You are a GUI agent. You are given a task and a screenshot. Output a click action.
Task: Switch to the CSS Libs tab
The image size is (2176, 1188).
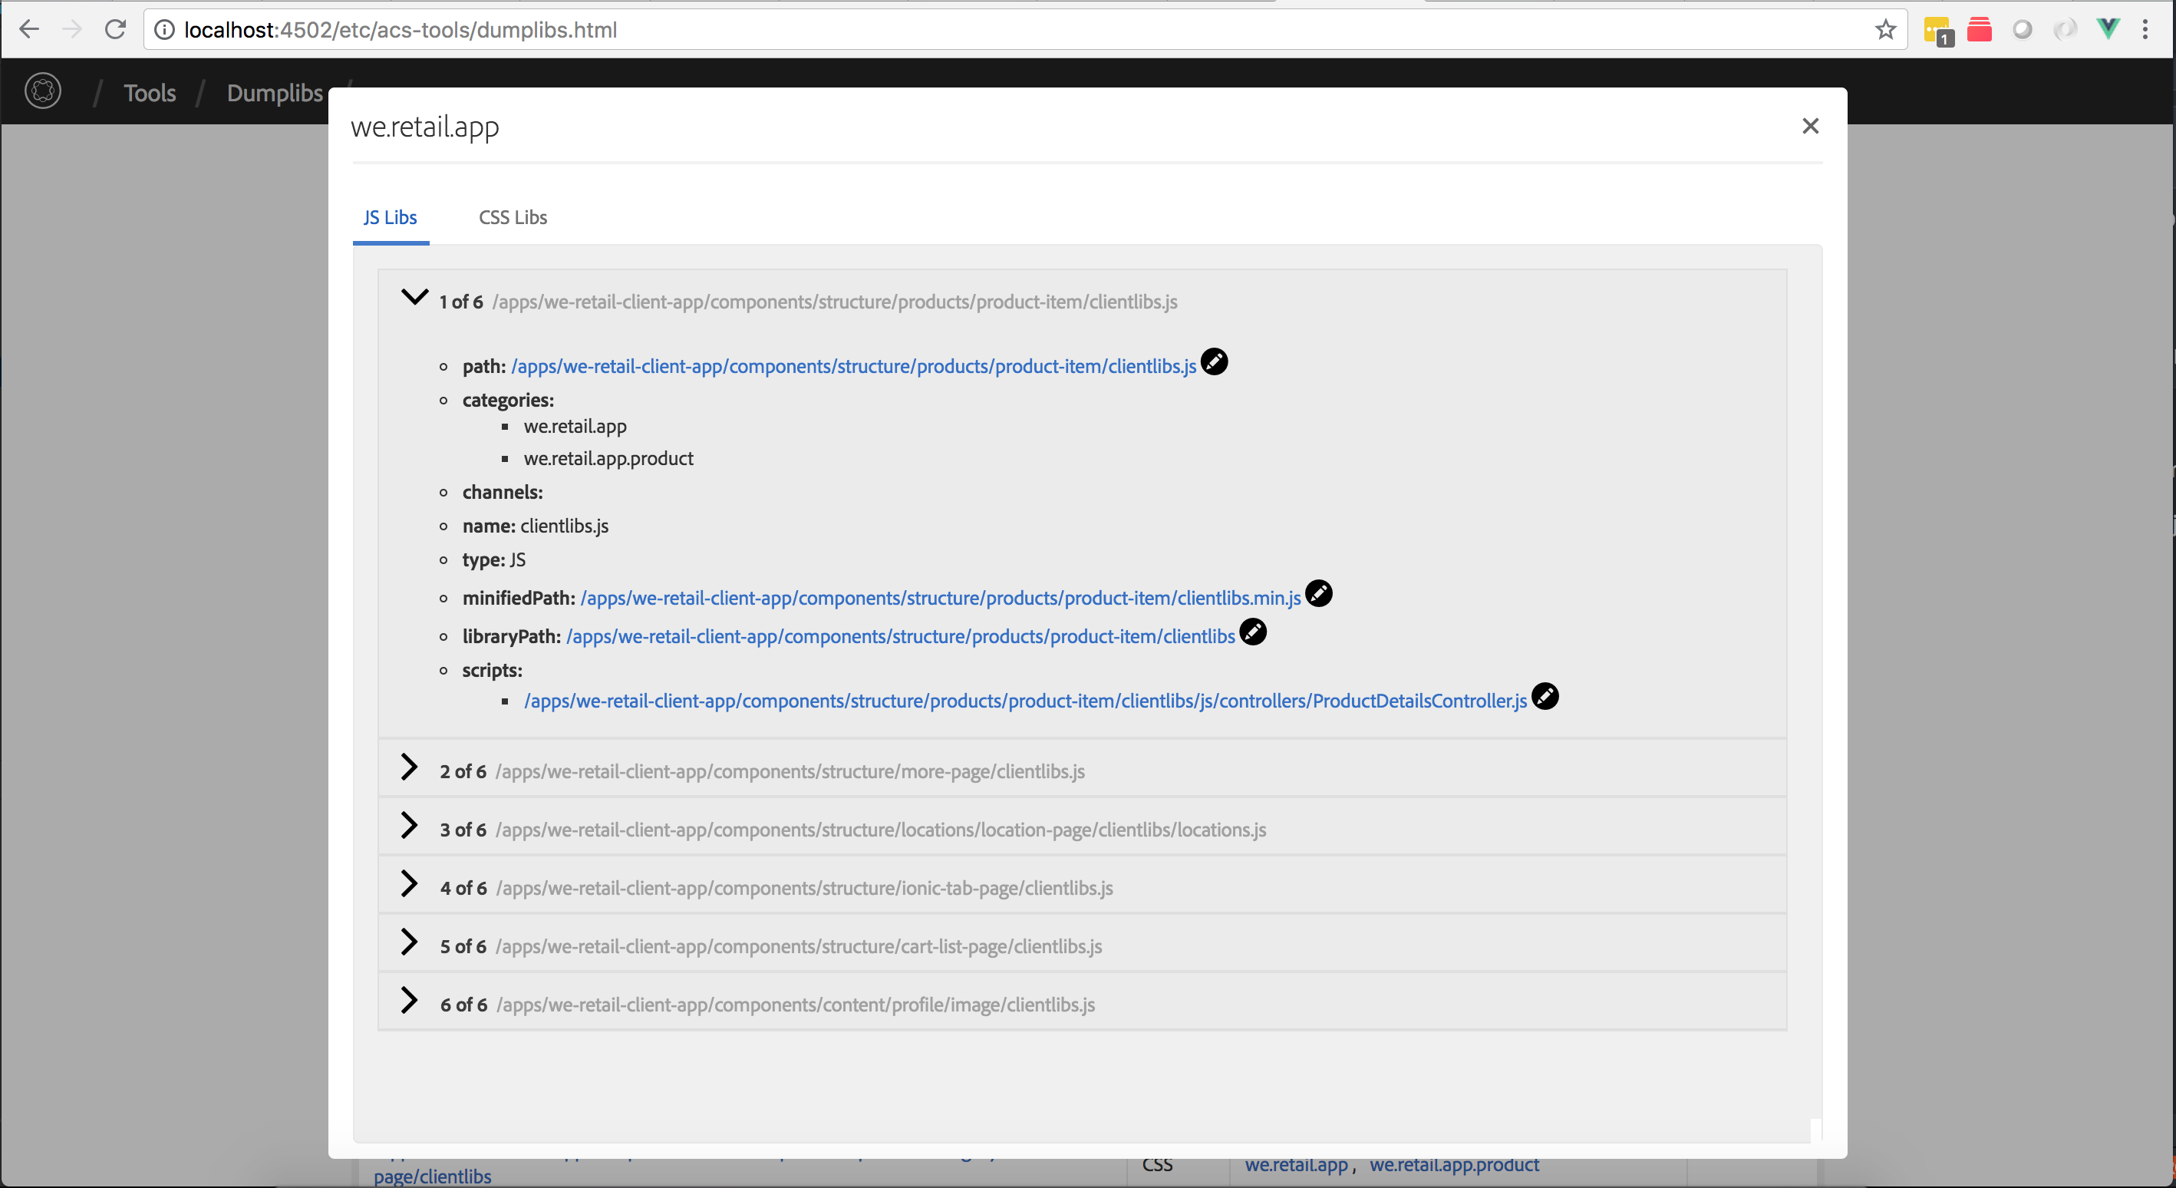(x=513, y=218)
